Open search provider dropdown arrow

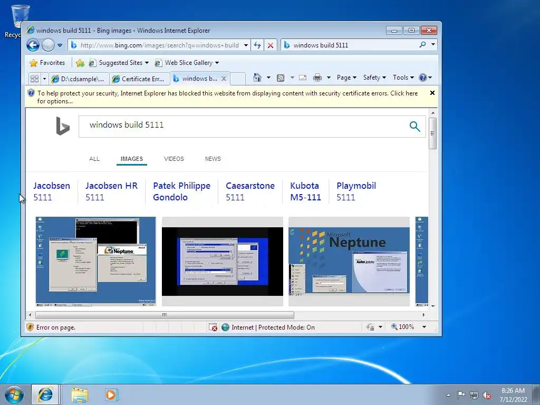tap(433, 45)
